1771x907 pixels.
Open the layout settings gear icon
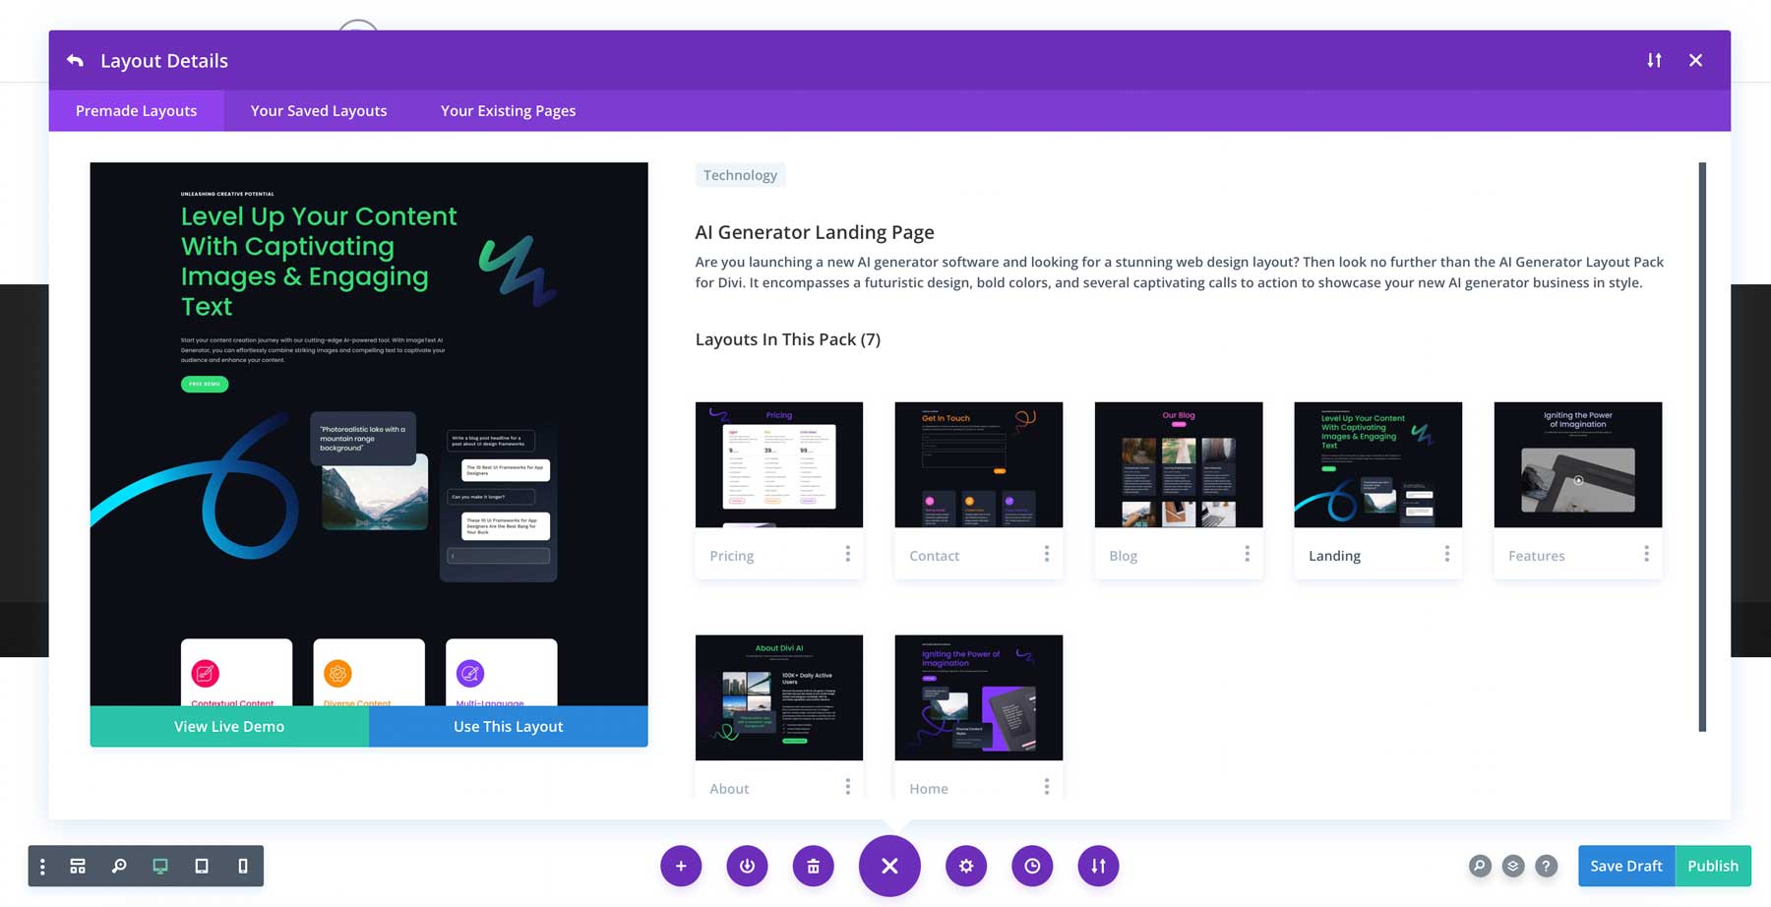point(966,866)
